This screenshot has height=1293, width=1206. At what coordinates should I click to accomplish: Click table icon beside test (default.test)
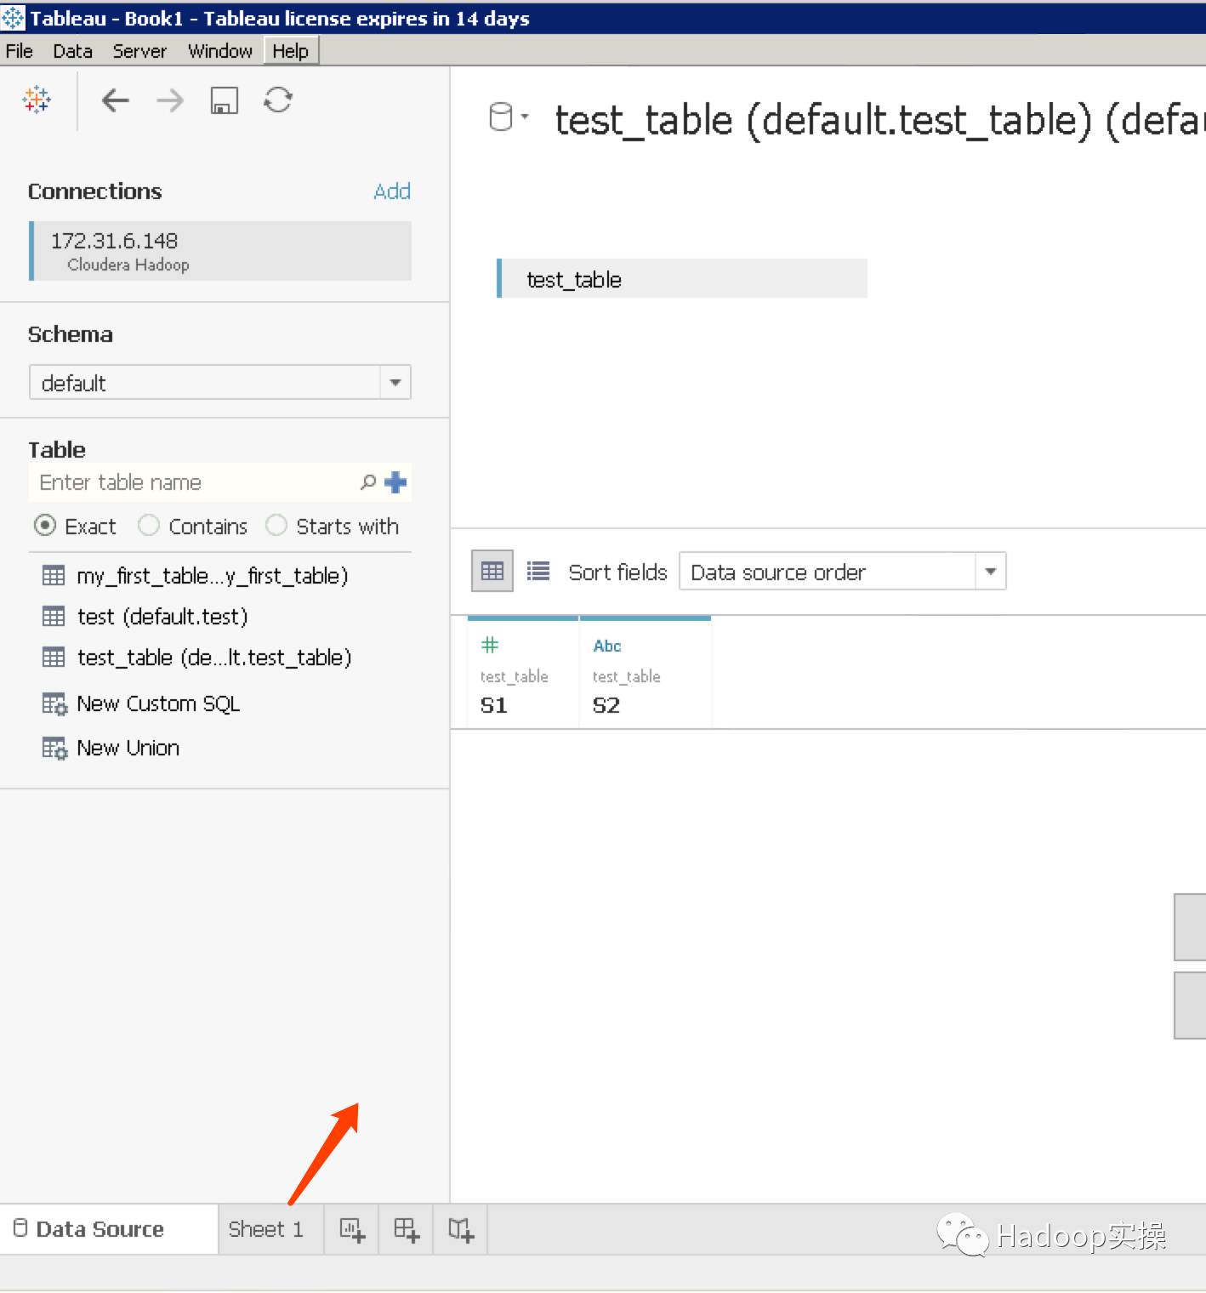pos(54,616)
